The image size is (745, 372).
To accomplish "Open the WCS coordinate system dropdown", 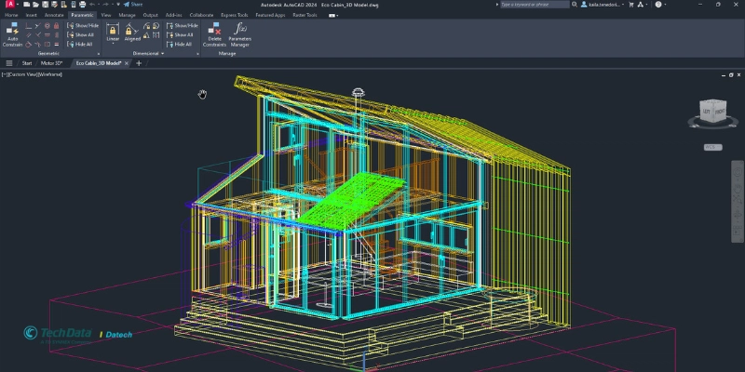I will pyautogui.click(x=712, y=147).
